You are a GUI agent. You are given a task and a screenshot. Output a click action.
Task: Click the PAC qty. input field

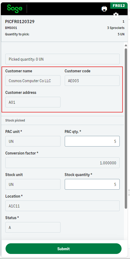tap(92, 141)
